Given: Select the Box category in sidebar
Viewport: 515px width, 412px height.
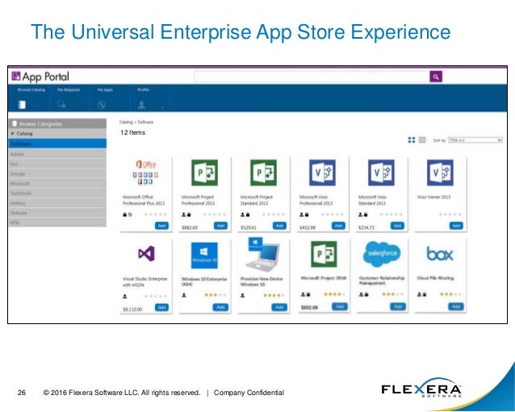Looking at the screenshot, I should click(57, 164).
